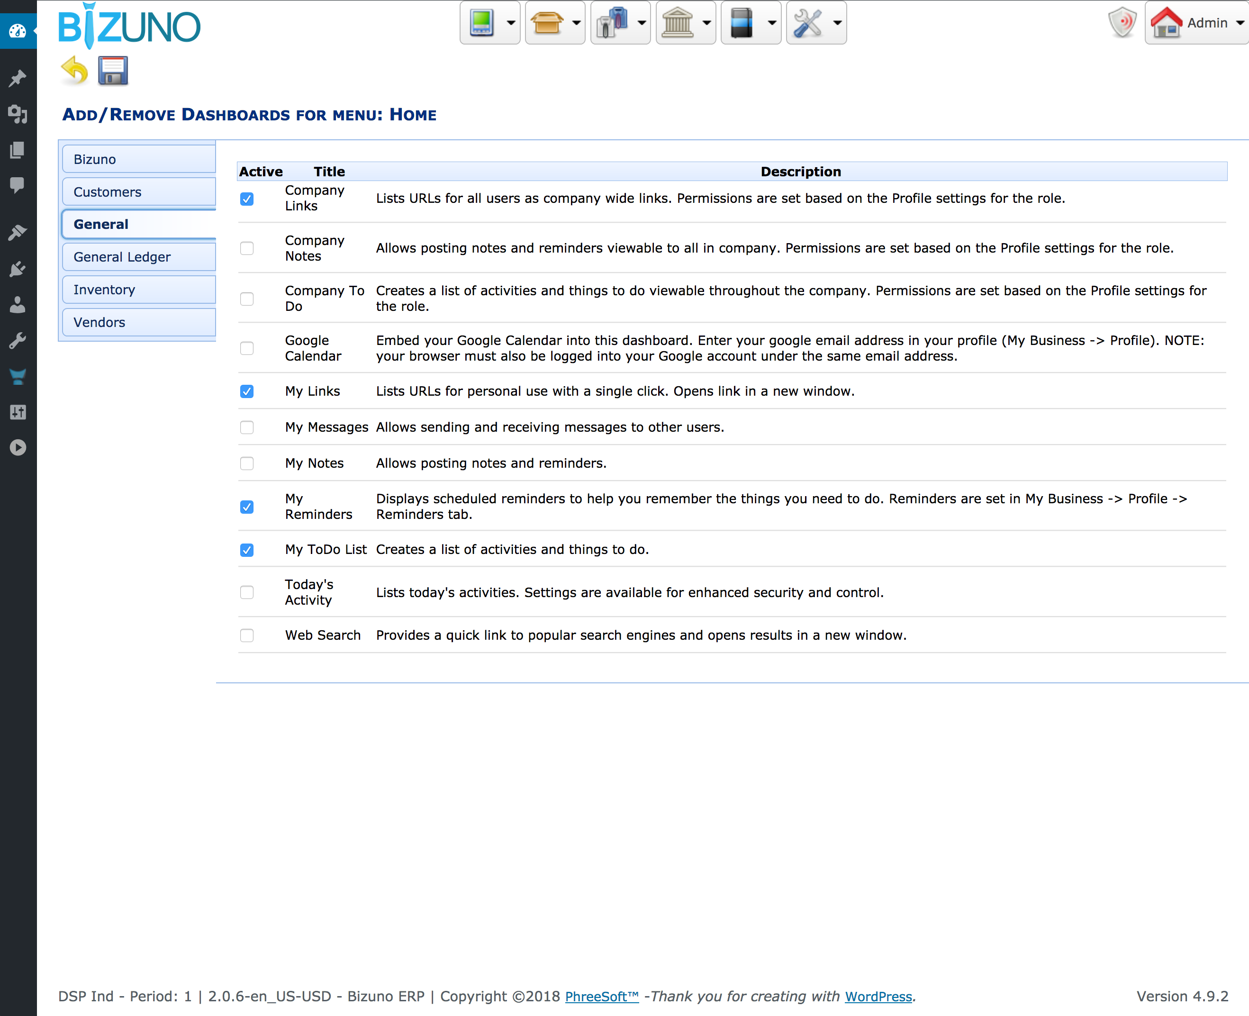
Task: Uncheck the My Reminders checkbox
Action: (x=246, y=507)
